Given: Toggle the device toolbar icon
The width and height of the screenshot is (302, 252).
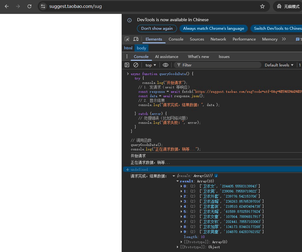Looking at the screenshot, I should tap(136, 39).
